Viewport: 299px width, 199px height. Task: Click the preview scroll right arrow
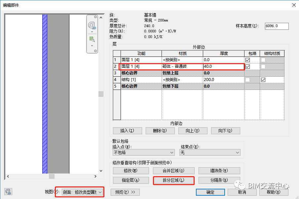pyautogui.click(x=95, y=176)
